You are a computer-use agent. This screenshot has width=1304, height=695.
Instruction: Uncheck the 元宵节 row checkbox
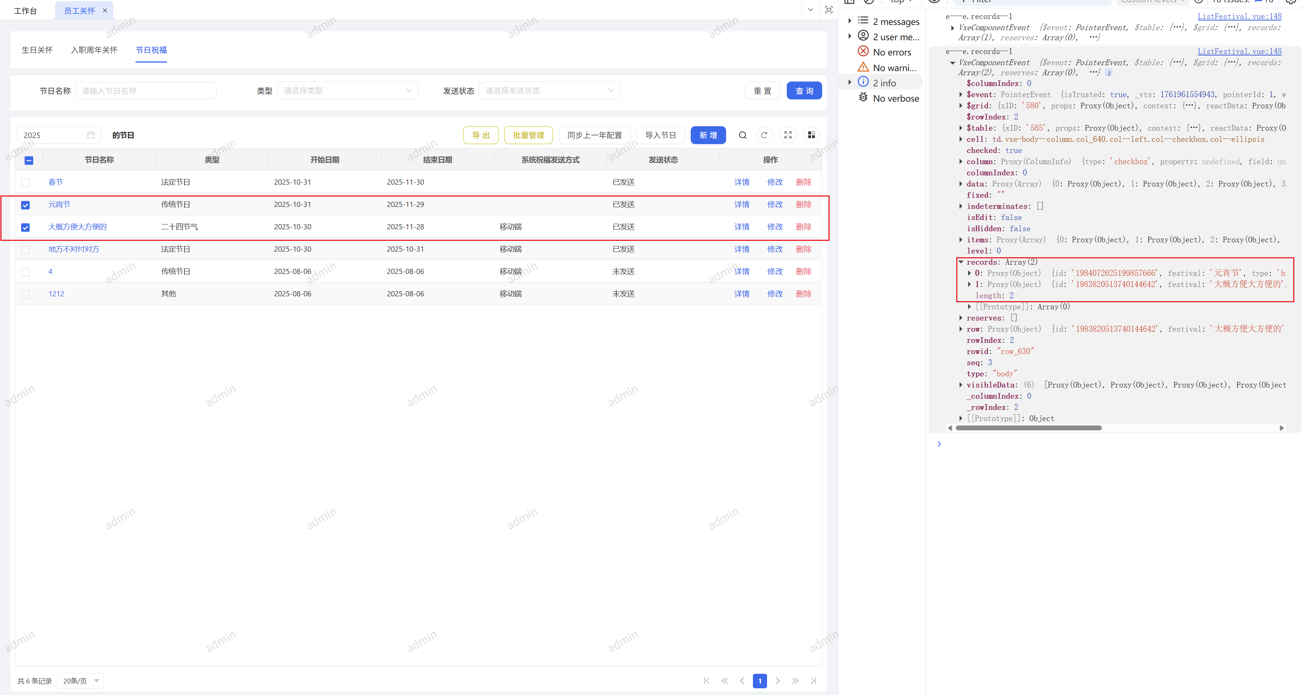(x=25, y=205)
